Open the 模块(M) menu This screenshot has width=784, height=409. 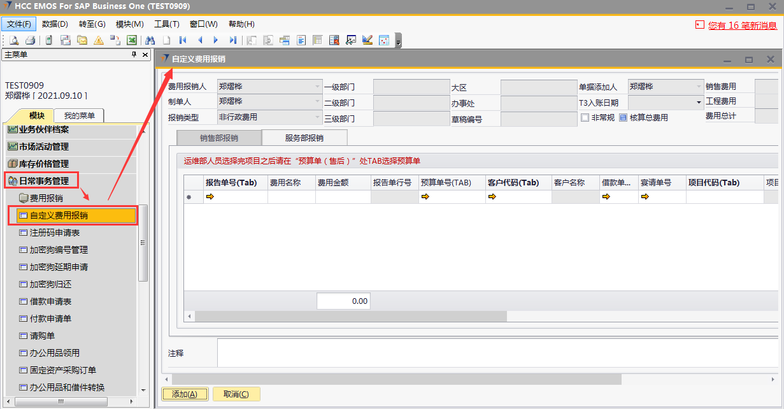pyautogui.click(x=130, y=24)
